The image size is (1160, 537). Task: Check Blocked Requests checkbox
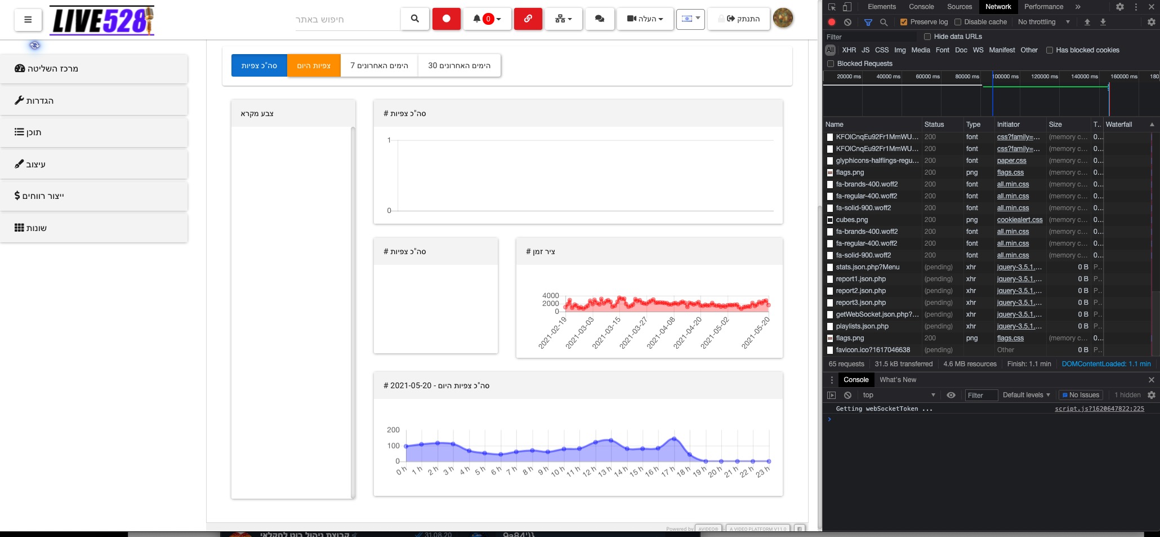pos(831,64)
